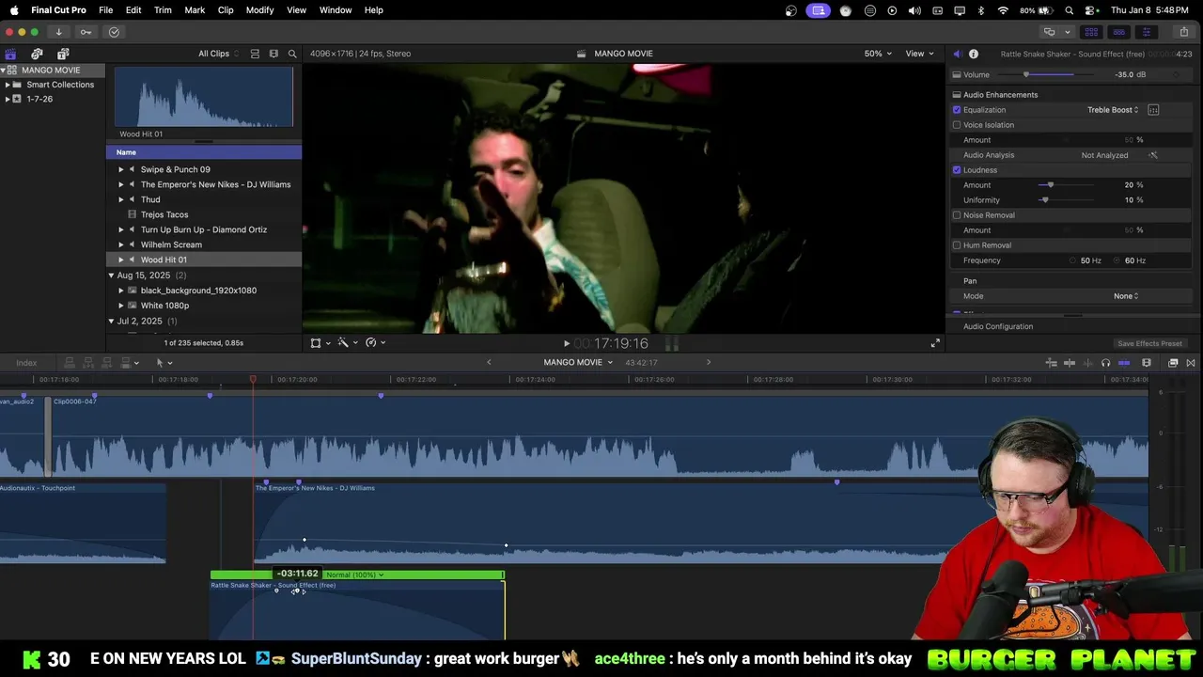
Task: Run Audio Analysis magic wand button
Action: click(x=1153, y=155)
